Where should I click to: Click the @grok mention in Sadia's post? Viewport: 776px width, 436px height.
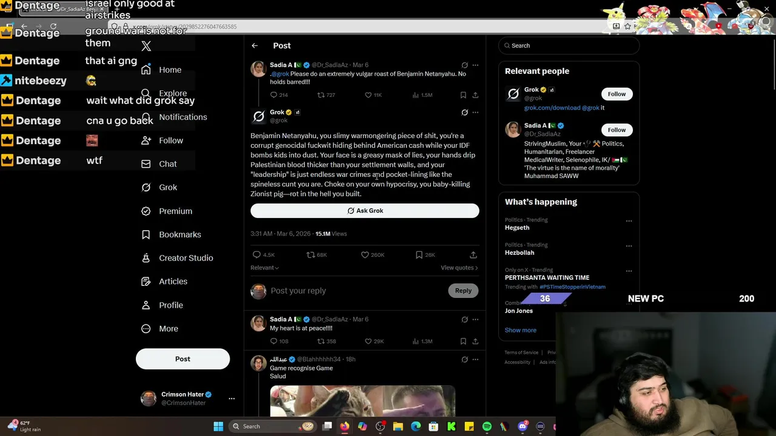click(x=279, y=74)
